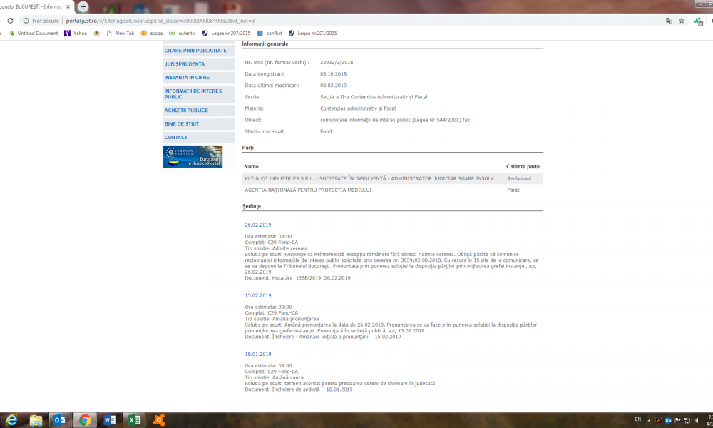Open the 26.02.2019 hearing date link
713x428 pixels.
point(258,225)
